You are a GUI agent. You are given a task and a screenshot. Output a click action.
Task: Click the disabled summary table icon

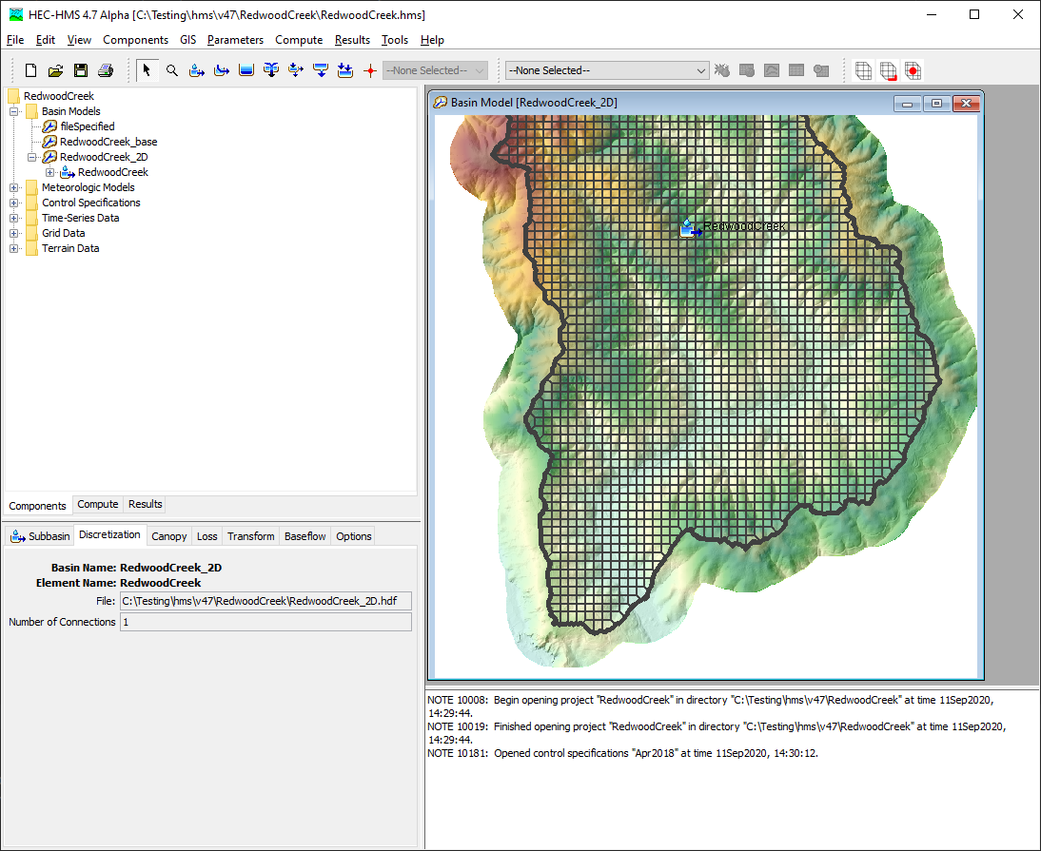pos(796,70)
